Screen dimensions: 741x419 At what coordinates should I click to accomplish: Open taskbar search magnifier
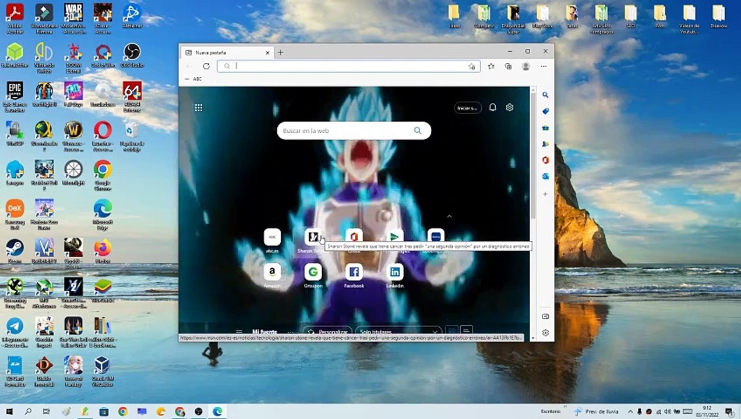(x=28, y=411)
